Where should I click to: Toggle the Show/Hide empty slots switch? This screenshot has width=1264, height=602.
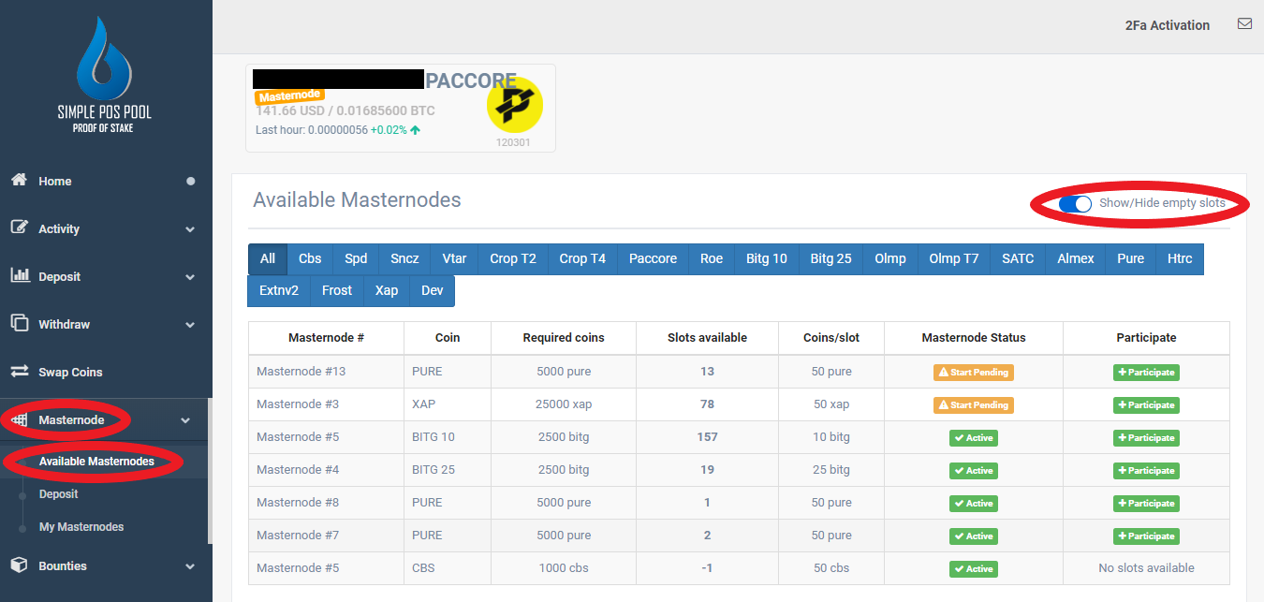(1077, 203)
